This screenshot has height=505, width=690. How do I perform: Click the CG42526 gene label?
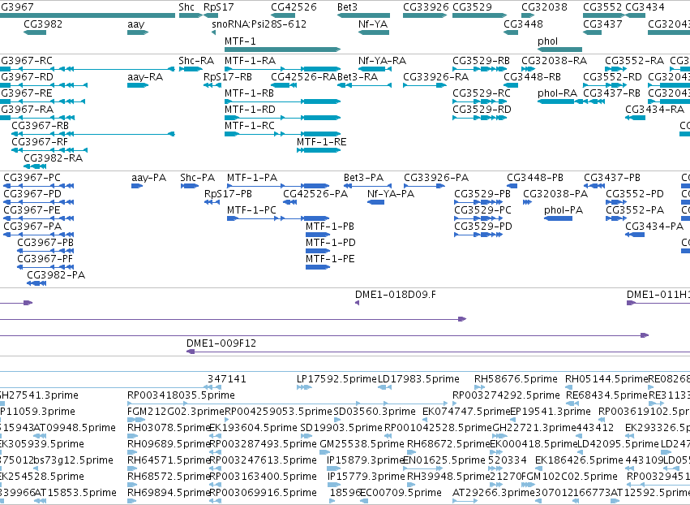click(x=294, y=7)
